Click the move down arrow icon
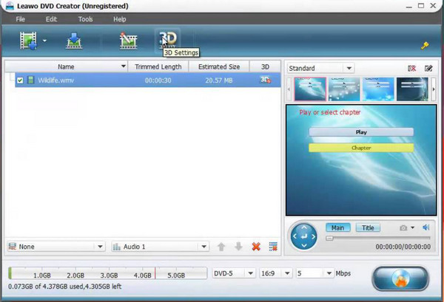444x302 pixels. pos(239,247)
